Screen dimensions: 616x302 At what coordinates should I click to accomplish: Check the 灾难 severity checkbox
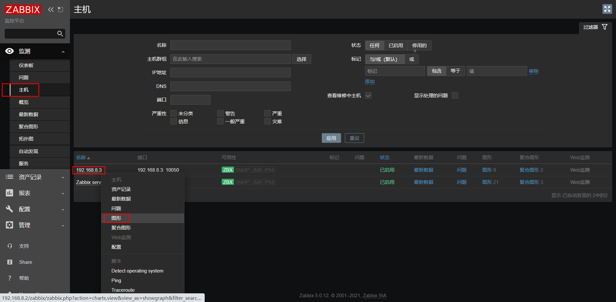coord(267,121)
